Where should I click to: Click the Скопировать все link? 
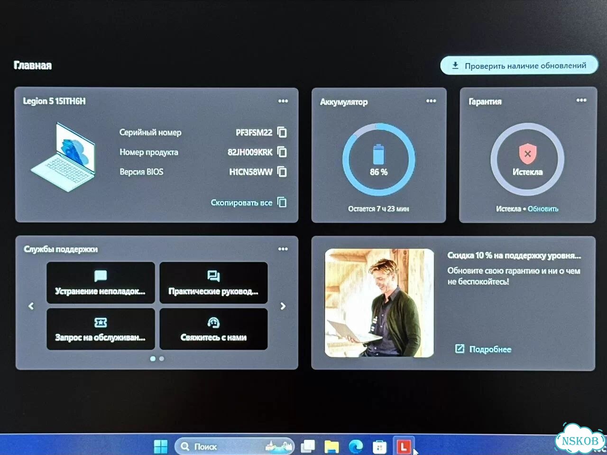248,202
